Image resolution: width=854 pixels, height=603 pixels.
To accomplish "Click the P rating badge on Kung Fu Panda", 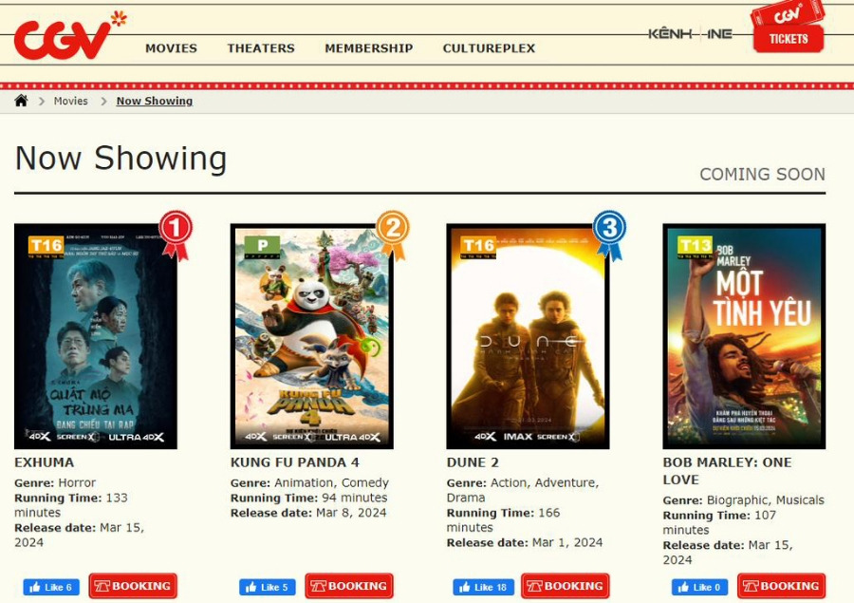I will point(263,247).
